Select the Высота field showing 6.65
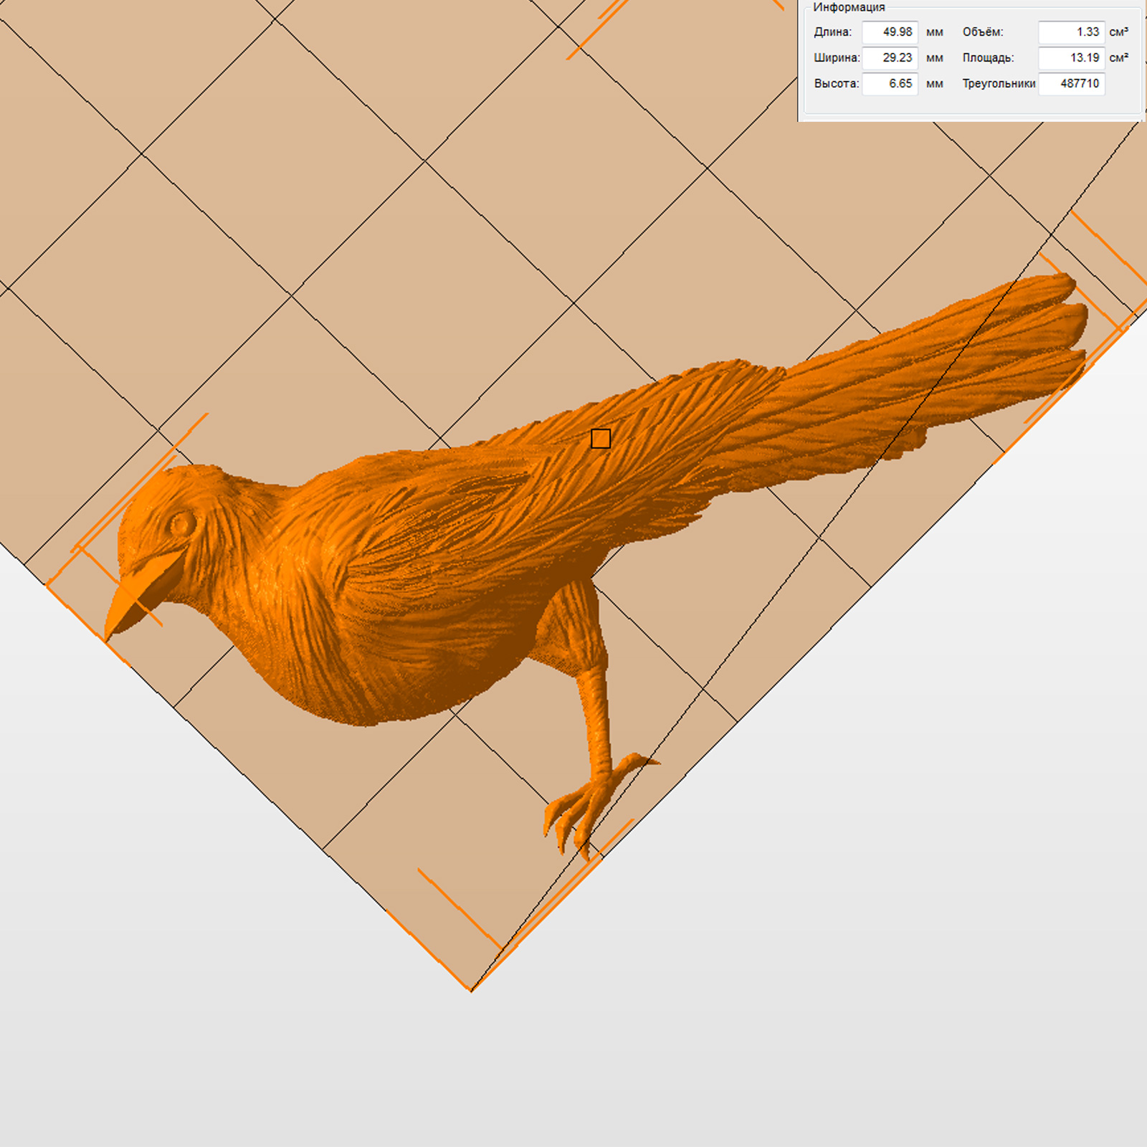 (890, 84)
